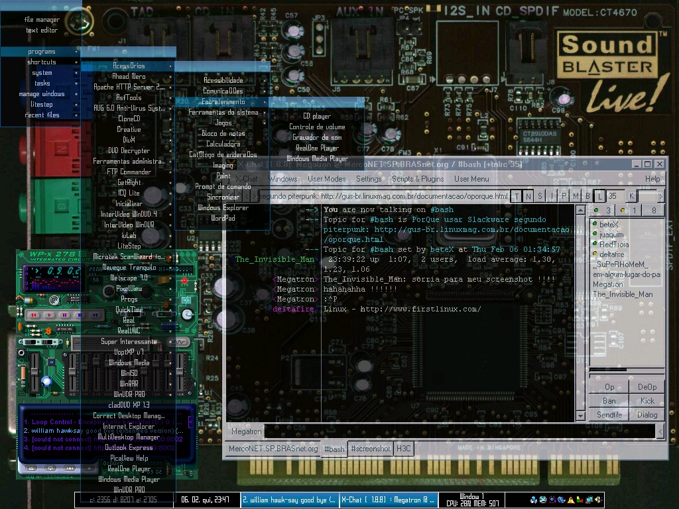Switch to H3C tab

click(x=403, y=449)
